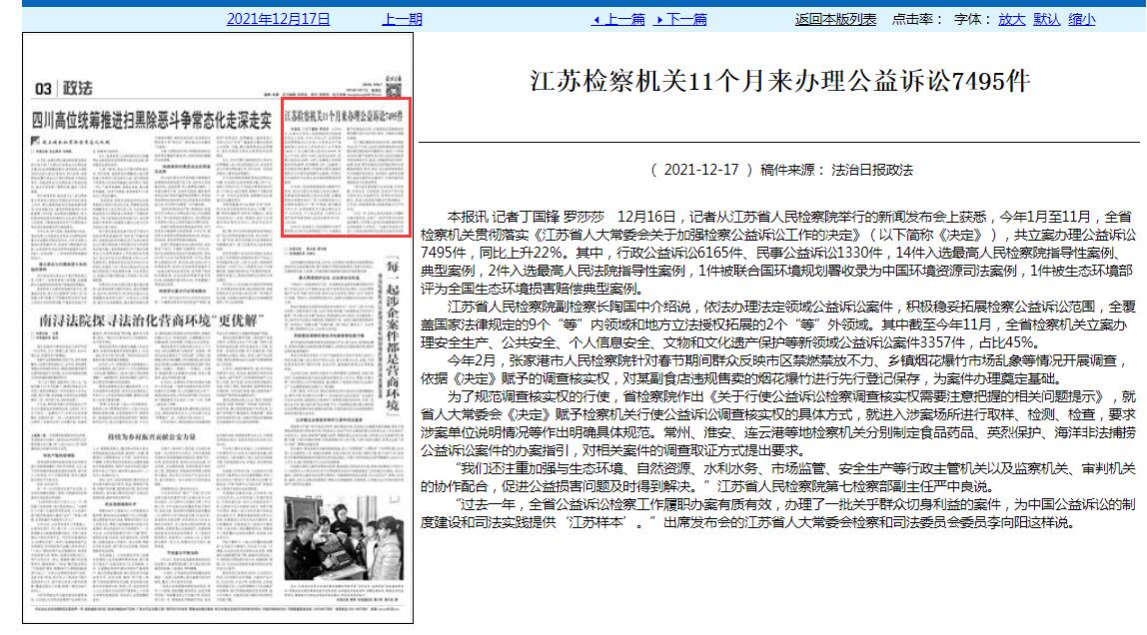
Task: Click source line 稿件来源：法治日报政法
Action: pyautogui.click(x=837, y=170)
